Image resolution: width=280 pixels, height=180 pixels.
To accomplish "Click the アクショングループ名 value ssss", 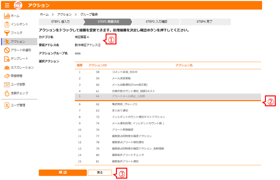I will point(78,53).
